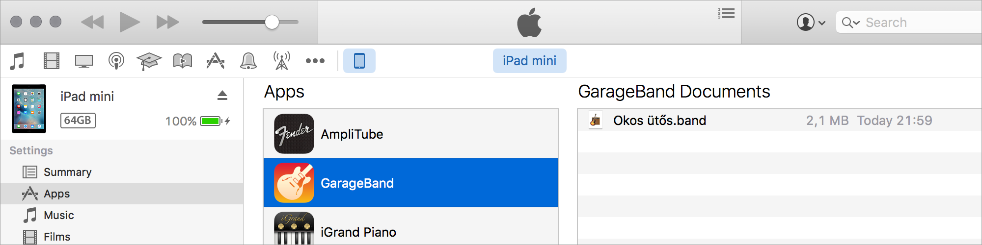Open the account menu dropdown
This screenshot has height=245, width=982.
pyautogui.click(x=811, y=22)
